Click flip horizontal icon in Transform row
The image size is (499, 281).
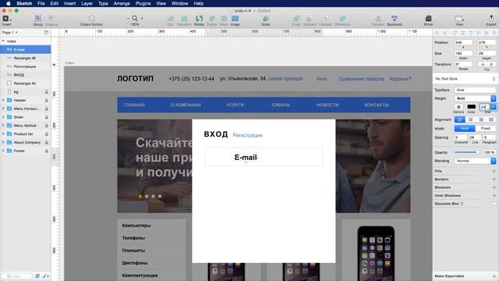tap(483, 64)
